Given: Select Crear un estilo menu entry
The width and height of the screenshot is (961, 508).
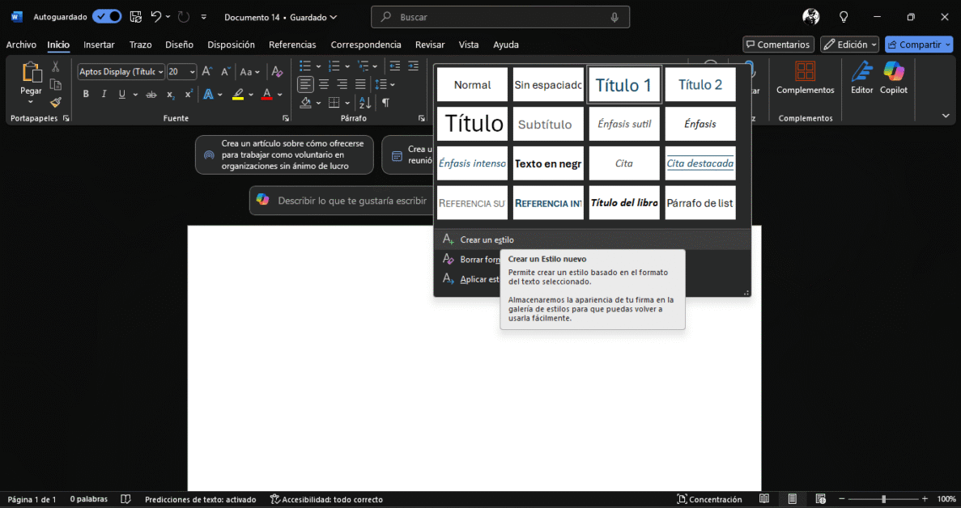Looking at the screenshot, I should [487, 240].
